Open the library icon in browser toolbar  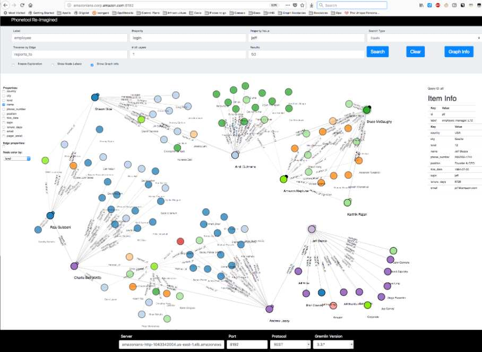click(x=421, y=5)
